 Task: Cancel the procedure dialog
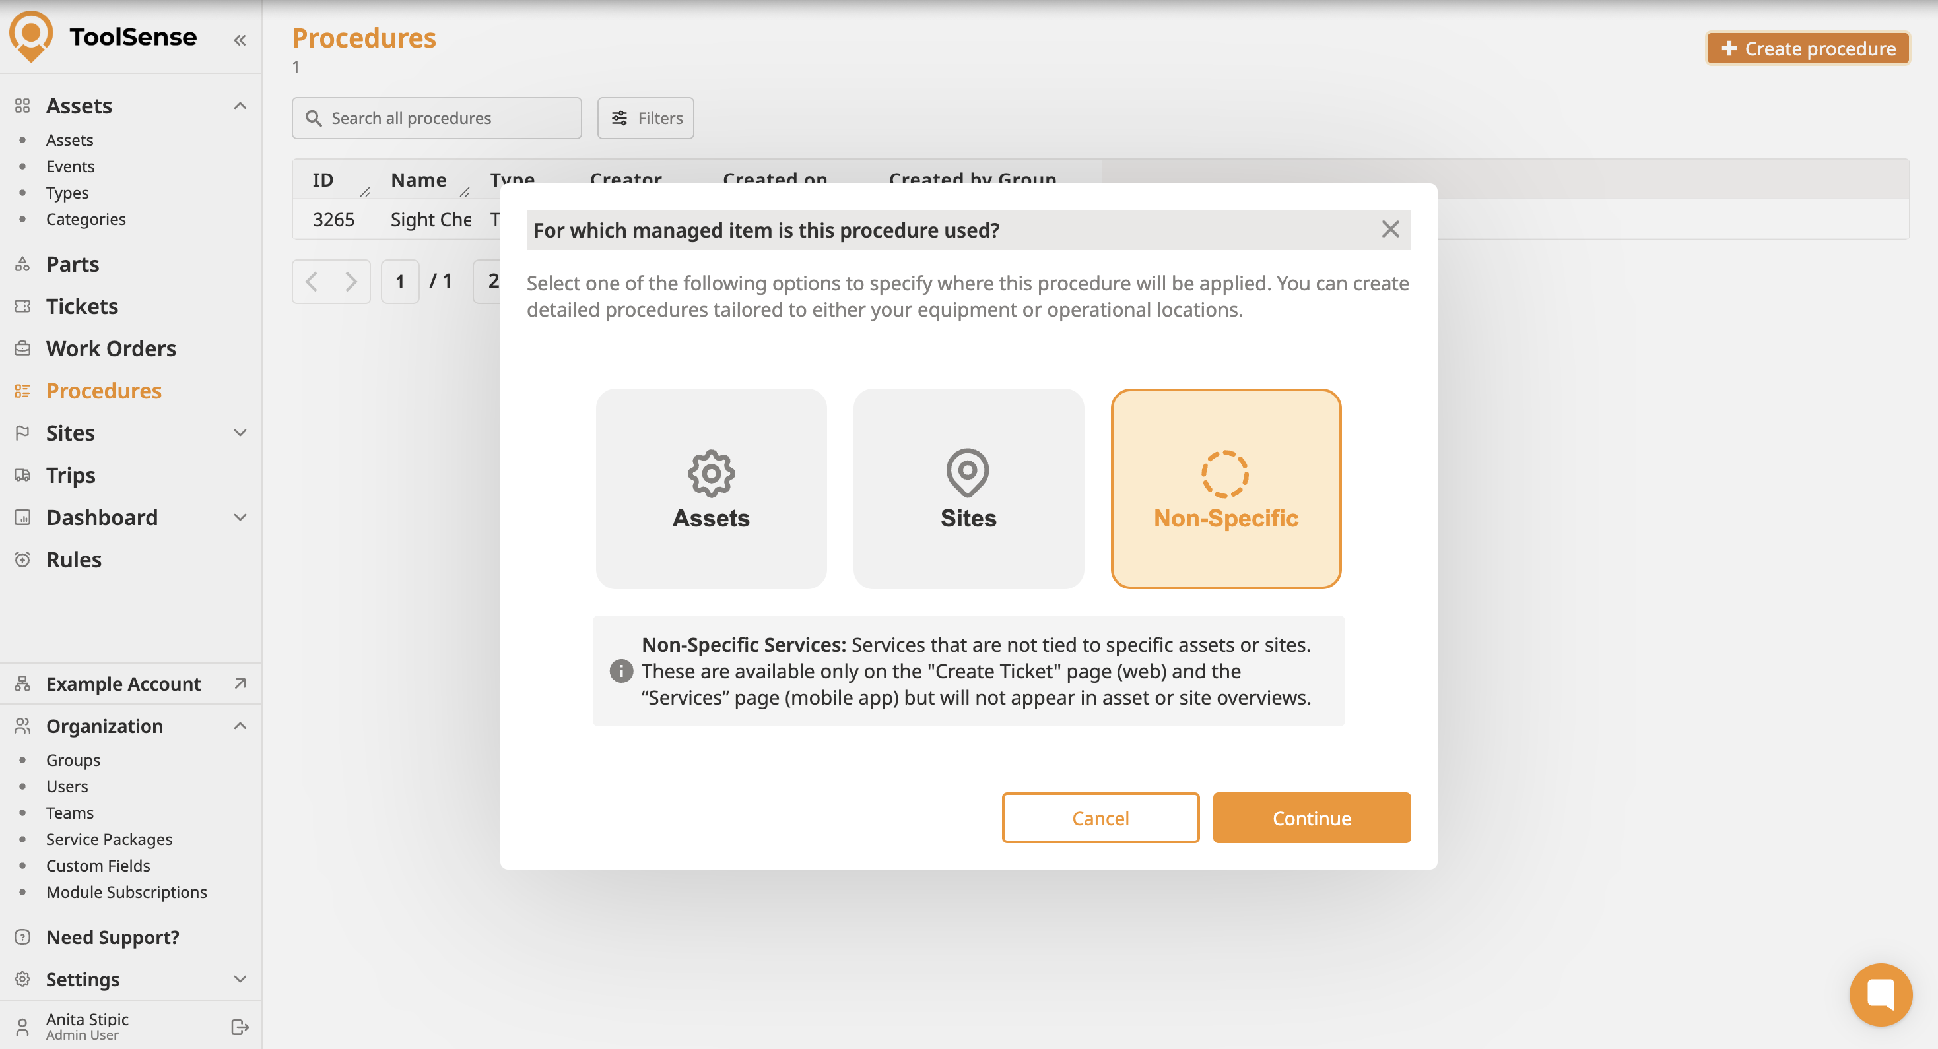1099,817
